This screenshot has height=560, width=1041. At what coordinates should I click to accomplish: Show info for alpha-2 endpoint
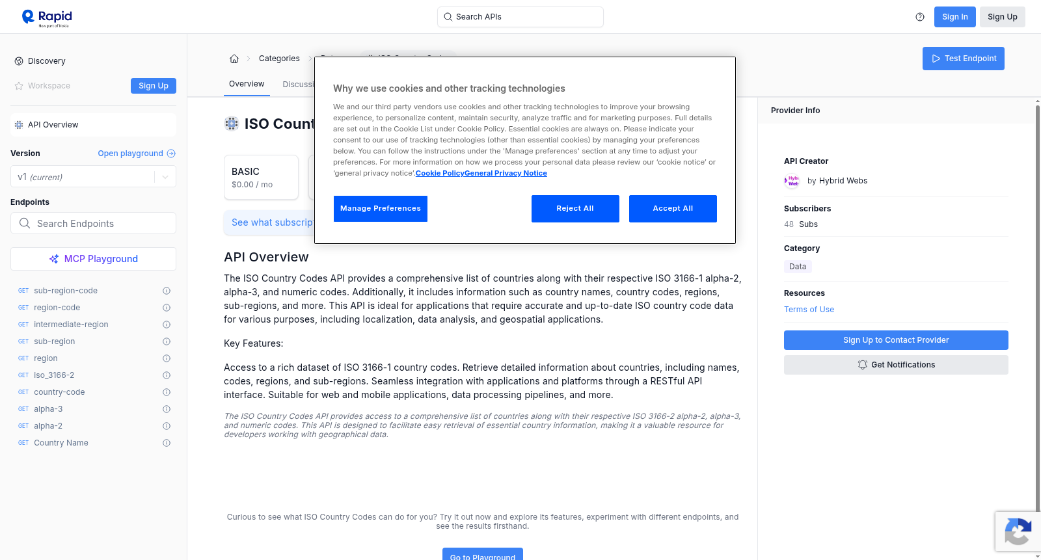coord(167,426)
